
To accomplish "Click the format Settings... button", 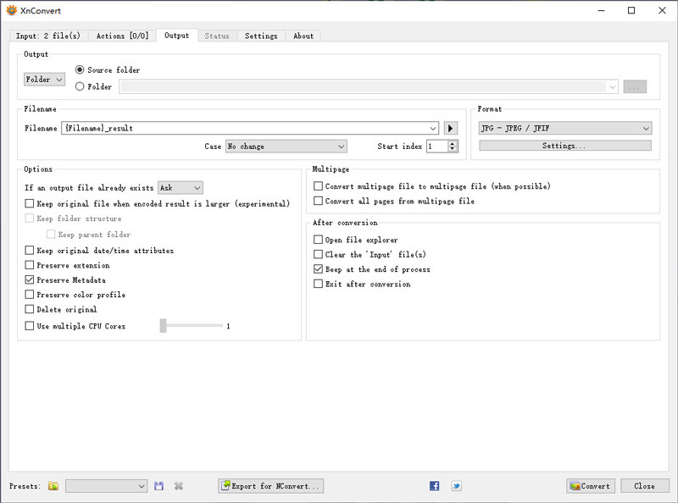I will 565,146.
